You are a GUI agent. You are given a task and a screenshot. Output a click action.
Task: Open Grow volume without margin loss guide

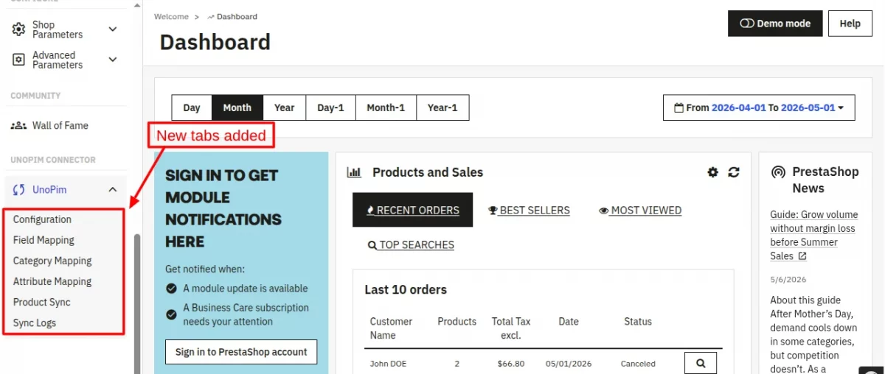pyautogui.click(x=814, y=236)
